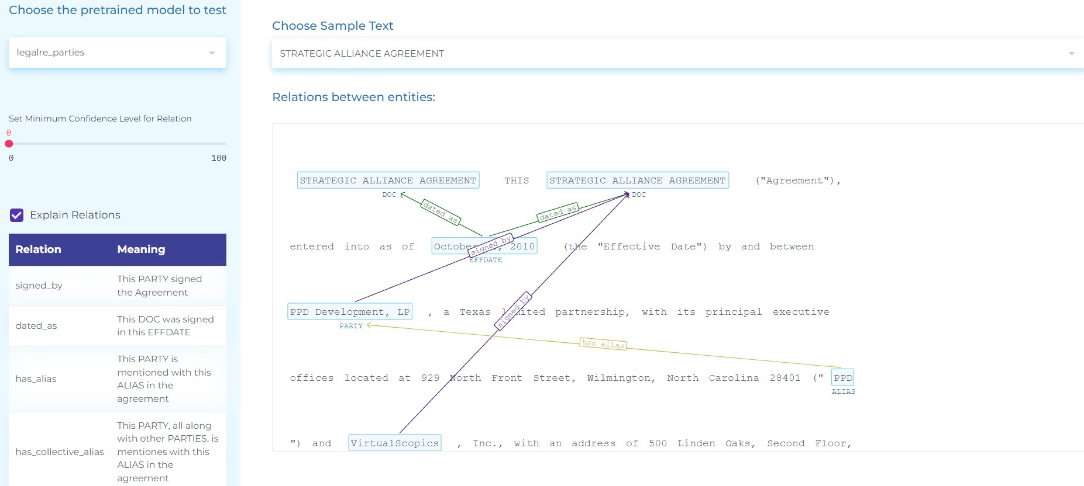The width and height of the screenshot is (1084, 486).
Task: Click the slider track near 100
Action: point(219,144)
